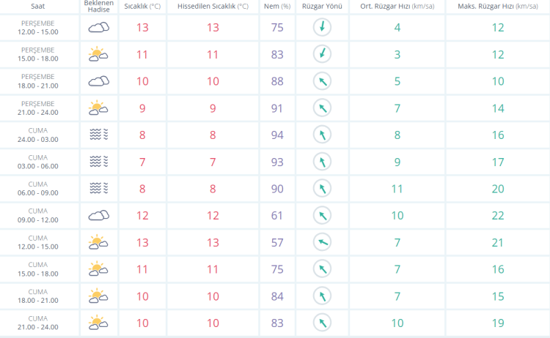The height and width of the screenshot is (338, 550).
Task: Click the Nem (%) column header
Action: [277, 6]
